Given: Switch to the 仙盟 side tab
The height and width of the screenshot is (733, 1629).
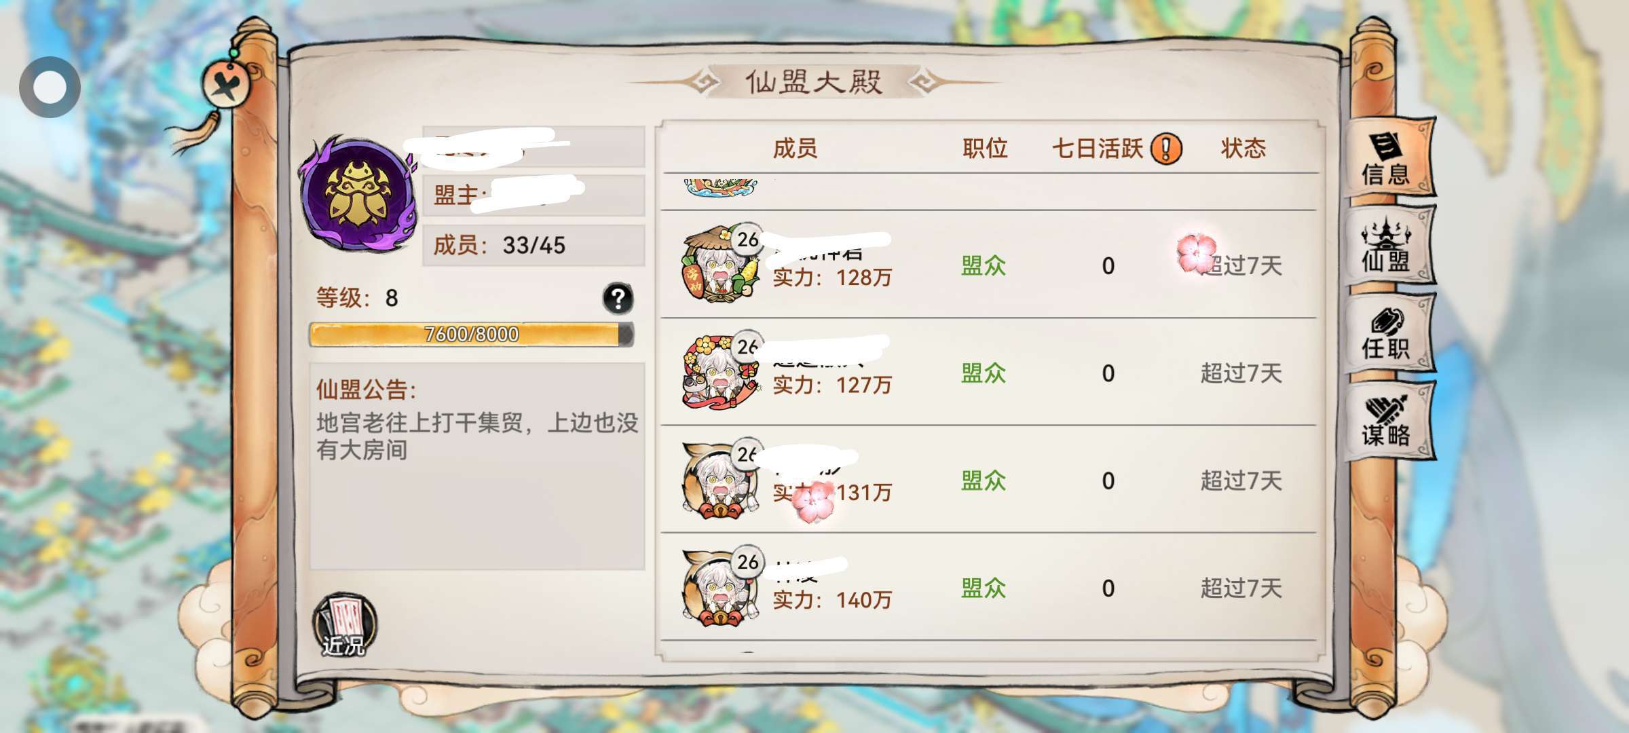Looking at the screenshot, I should pyautogui.click(x=1387, y=246).
